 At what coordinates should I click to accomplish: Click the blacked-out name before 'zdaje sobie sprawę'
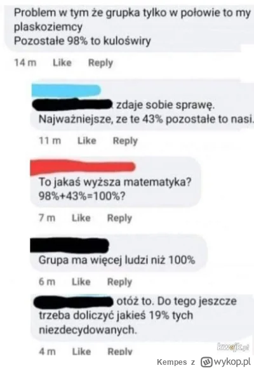point(73,105)
